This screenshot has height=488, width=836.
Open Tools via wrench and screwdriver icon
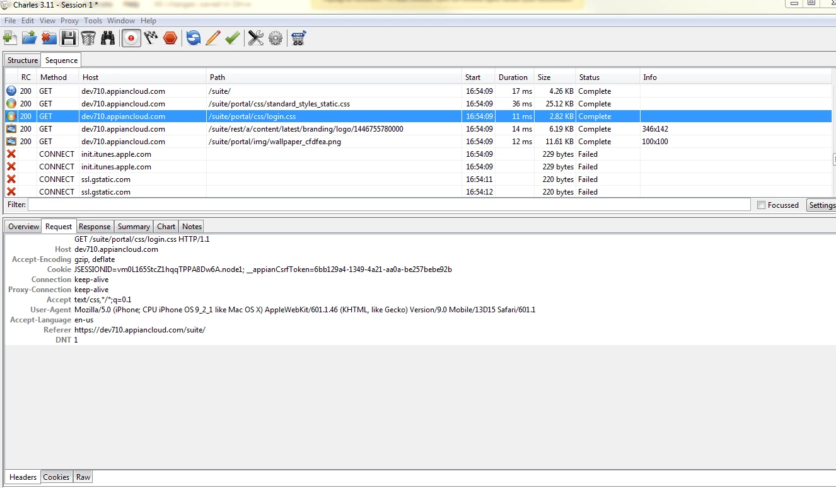pos(255,38)
